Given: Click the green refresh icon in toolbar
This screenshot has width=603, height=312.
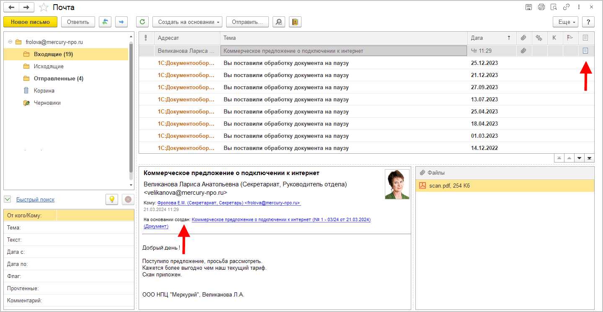Looking at the screenshot, I should click(x=143, y=22).
